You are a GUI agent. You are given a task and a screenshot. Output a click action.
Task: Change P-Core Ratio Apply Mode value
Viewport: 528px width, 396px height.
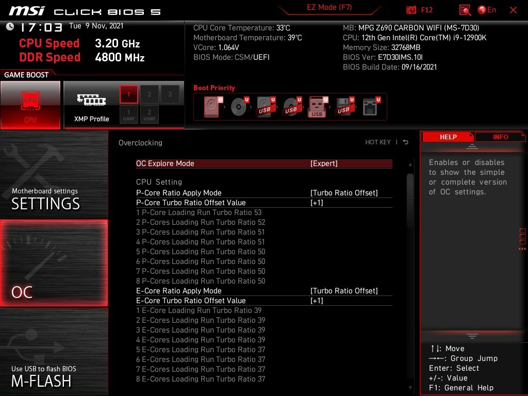[x=344, y=193]
